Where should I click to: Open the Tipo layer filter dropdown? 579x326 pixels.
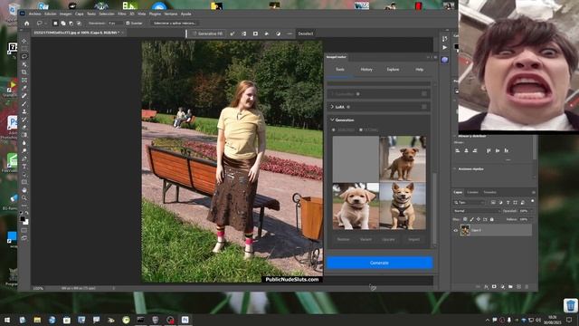[x=469, y=202]
